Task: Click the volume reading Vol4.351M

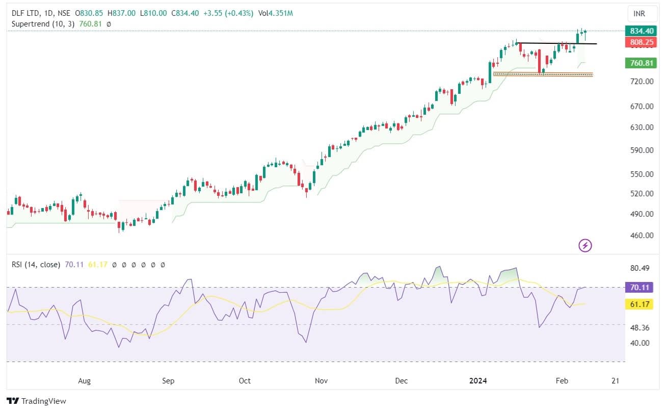Action: [276, 13]
